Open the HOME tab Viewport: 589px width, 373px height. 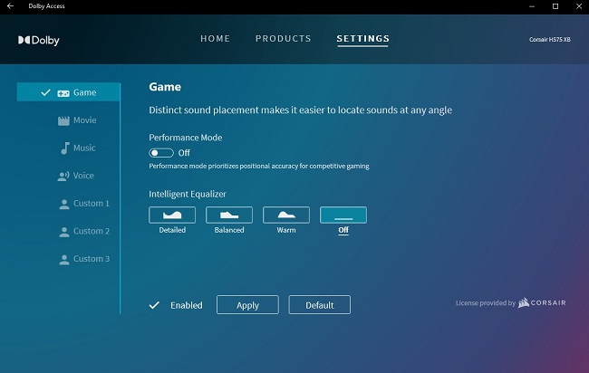(x=216, y=39)
